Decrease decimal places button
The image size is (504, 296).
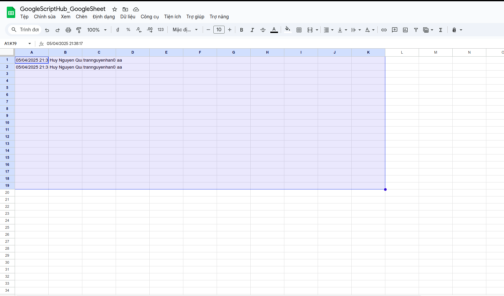[x=139, y=30]
